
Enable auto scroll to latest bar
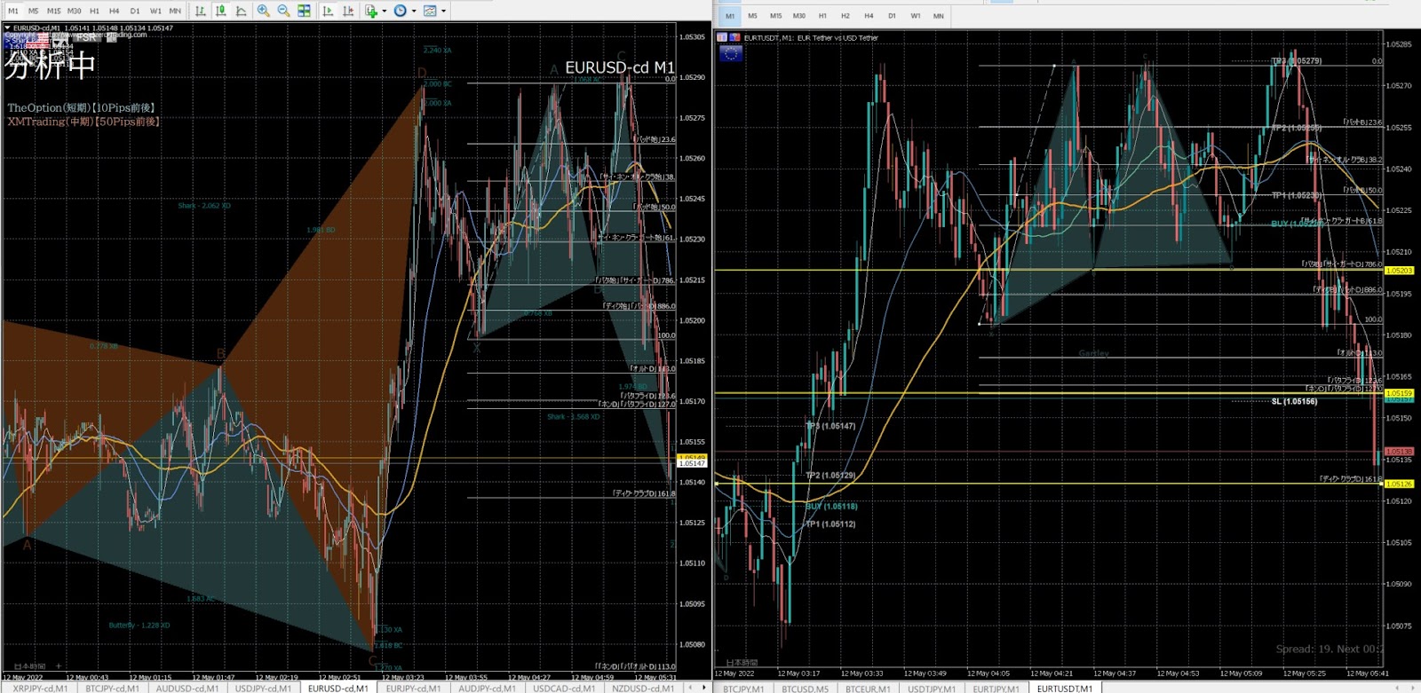(328, 11)
